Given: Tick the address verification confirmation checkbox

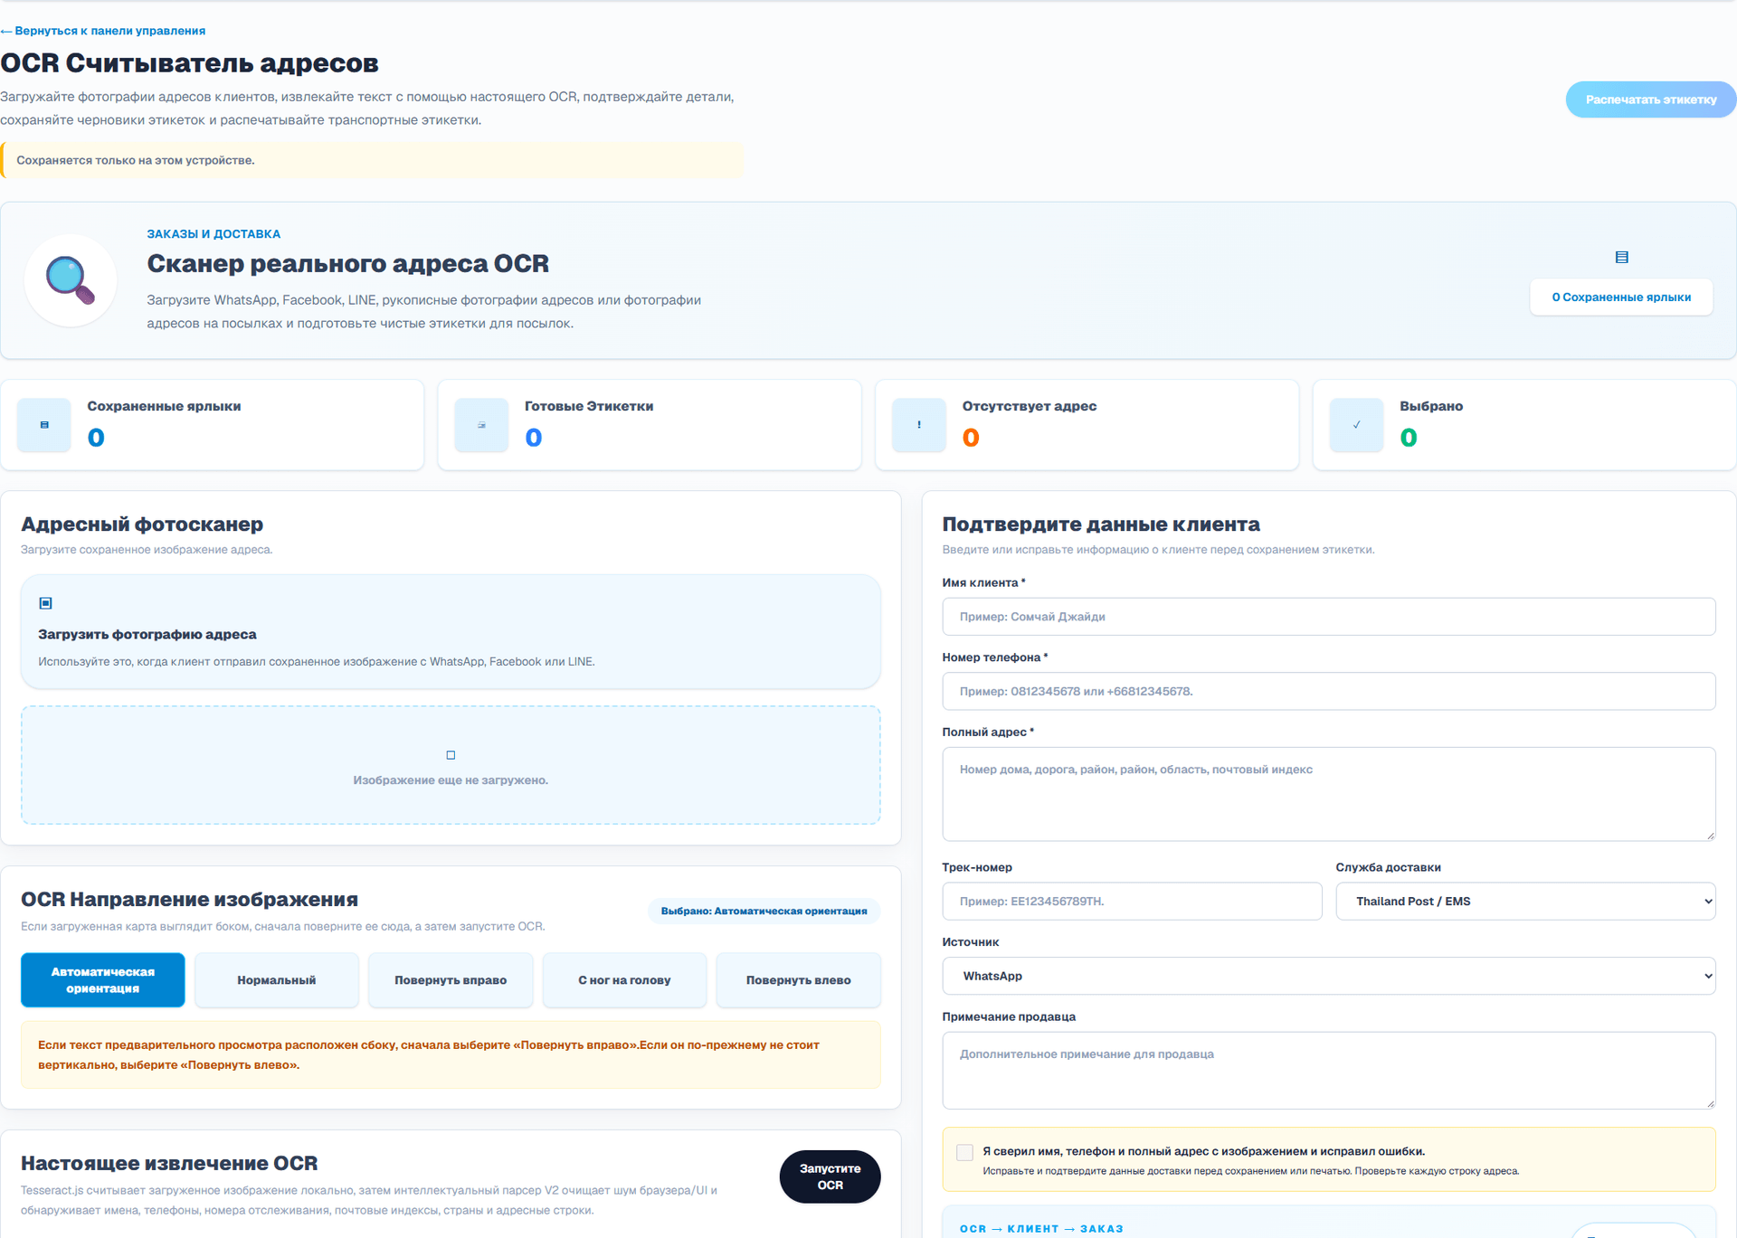Looking at the screenshot, I should click(x=964, y=1152).
